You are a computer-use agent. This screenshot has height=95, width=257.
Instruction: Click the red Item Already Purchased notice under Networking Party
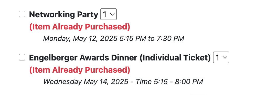[x=80, y=27]
